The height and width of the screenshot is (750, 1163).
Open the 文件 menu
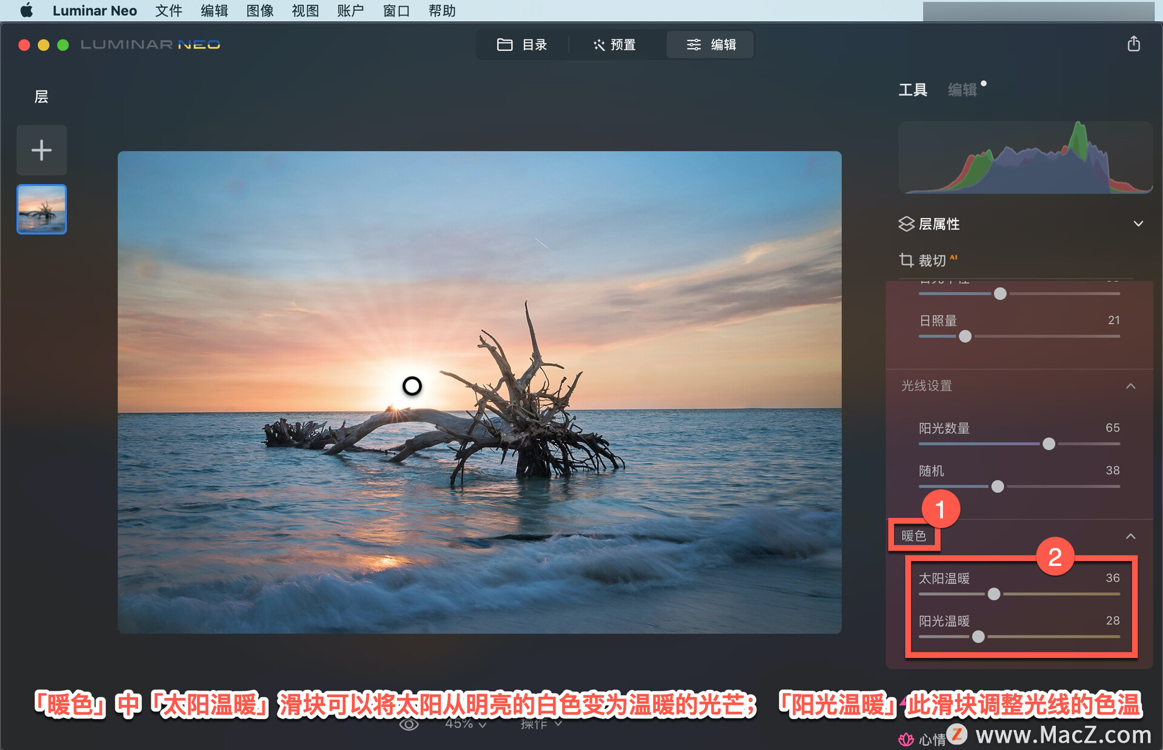pyautogui.click(x=168, y=10)
